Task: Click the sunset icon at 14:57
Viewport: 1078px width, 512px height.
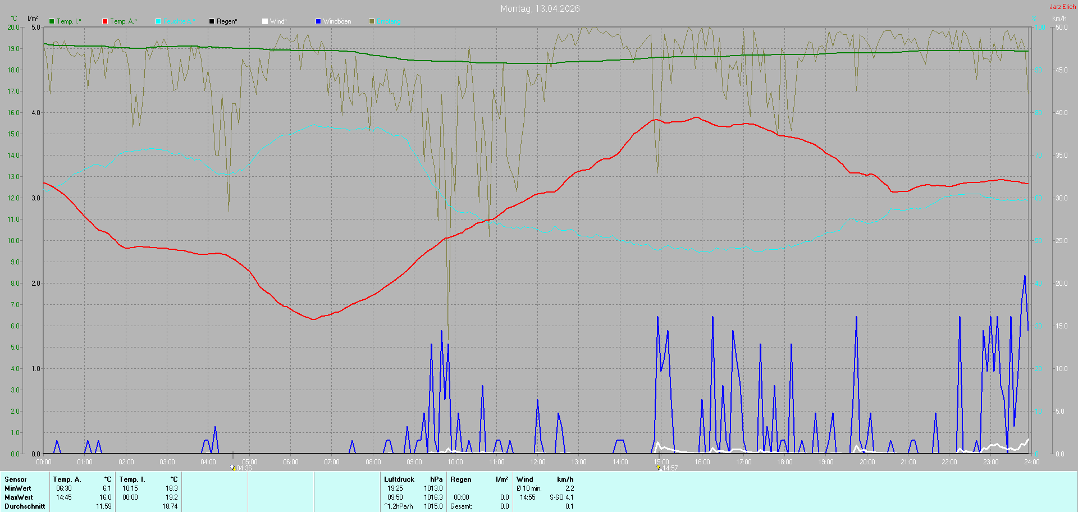Action: click(659, 467)
